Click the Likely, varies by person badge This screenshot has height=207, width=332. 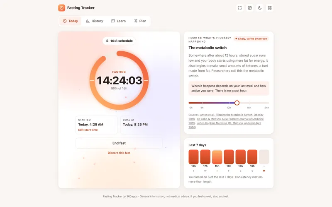251,39
